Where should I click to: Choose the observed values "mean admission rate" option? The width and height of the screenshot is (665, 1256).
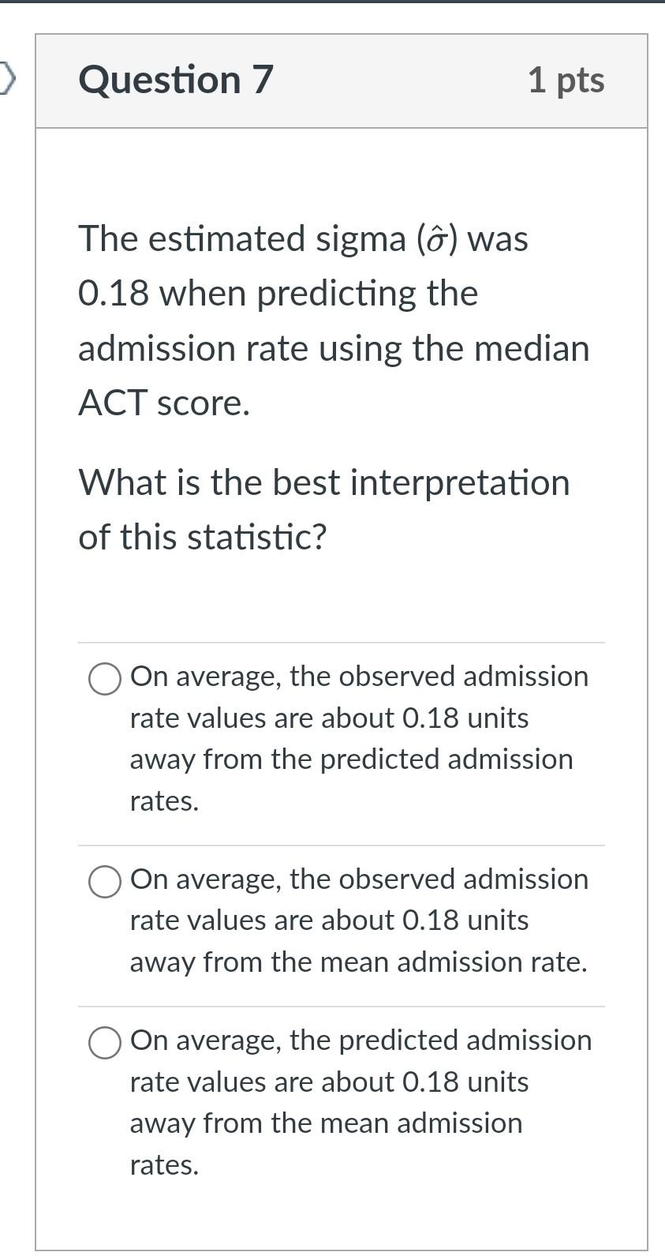click(x=104, y=882)
